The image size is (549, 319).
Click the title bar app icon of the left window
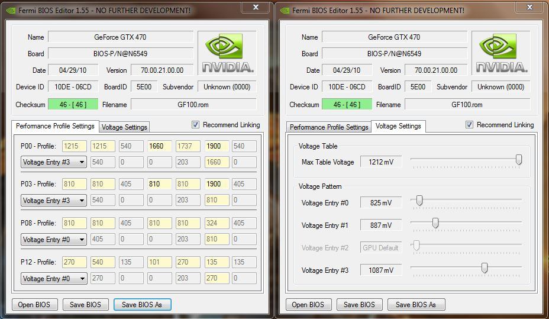coord(11,10)
